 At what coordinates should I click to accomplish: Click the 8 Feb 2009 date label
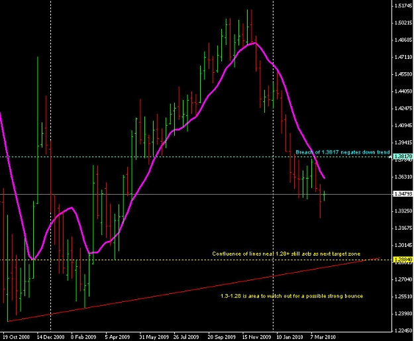coord(83,337)
